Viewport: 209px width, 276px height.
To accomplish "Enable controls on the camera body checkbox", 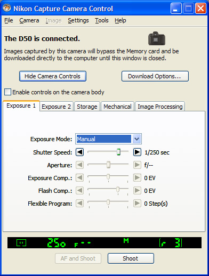I will pos(7,92).
